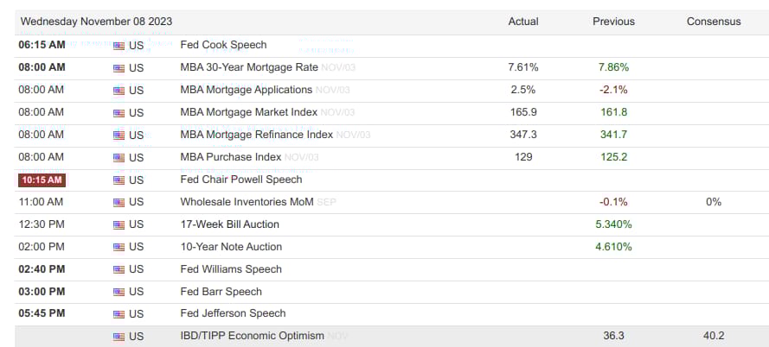Click the Actual column header

(x=523, y=22)
